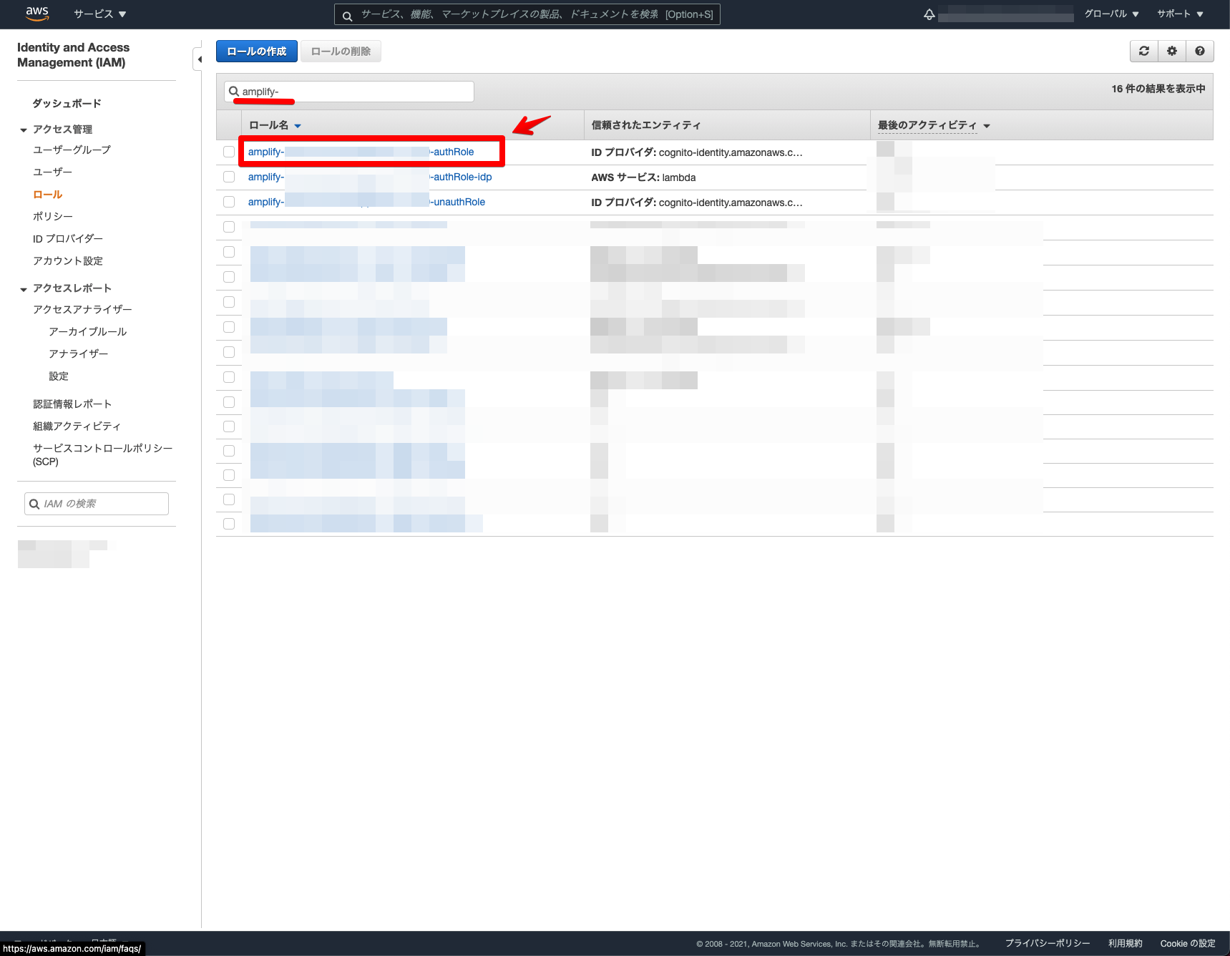Open the notifications bell
The height and width of the screenshot is (956, 1230).
929,14
